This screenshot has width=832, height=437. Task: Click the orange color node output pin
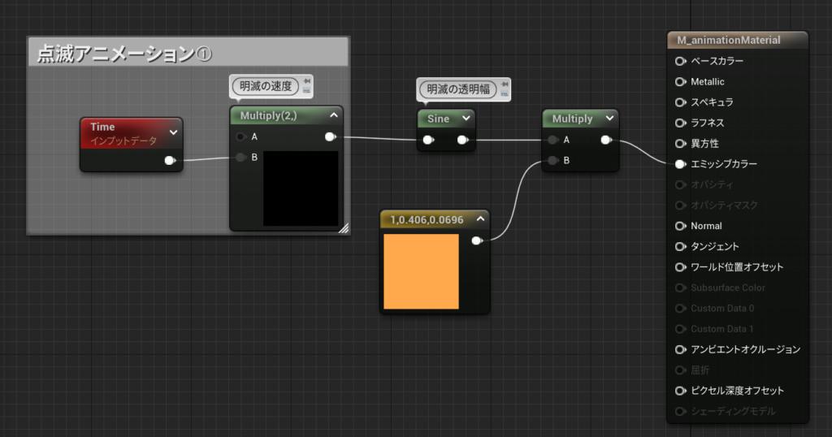coord(476,240)
